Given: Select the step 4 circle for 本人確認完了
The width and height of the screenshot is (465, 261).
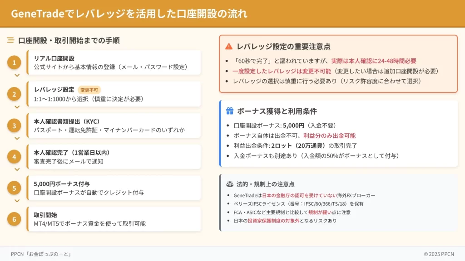Looking at the screenshot, I should (x=14, y=157).
